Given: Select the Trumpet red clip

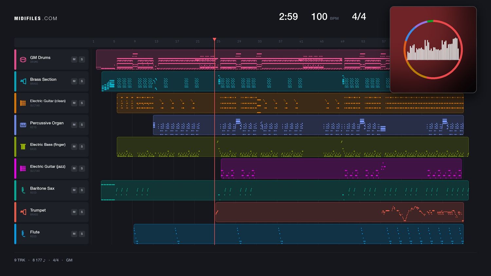Looking at the screenshot, I should tap(339, 212).
